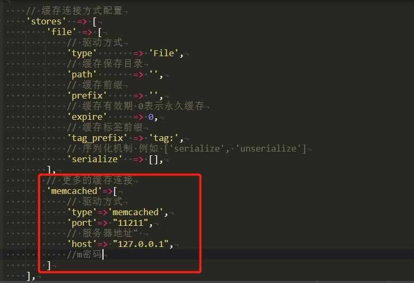The height and width of the screenshot is (283, 414).
Task: Click the 'type' key in the memcached block
Action: 82,213
